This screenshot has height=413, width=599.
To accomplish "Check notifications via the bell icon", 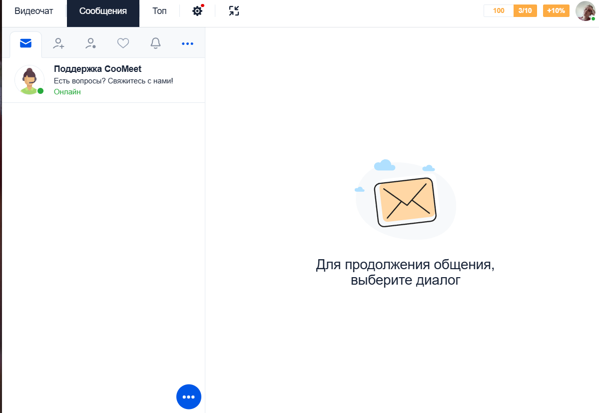I will click(x=155, y=43).
